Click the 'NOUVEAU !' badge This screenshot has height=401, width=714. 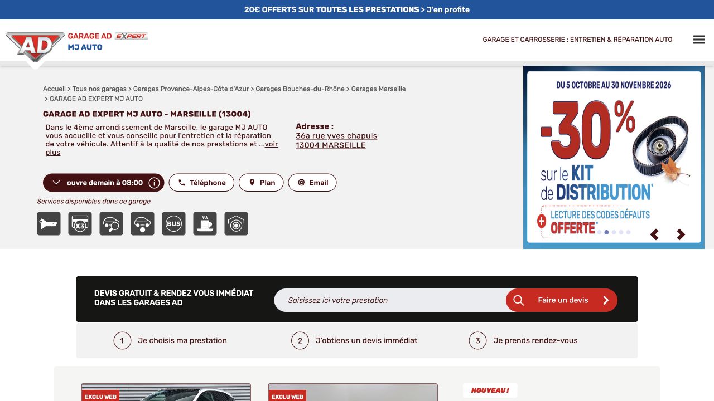click(x=490, y=390)
